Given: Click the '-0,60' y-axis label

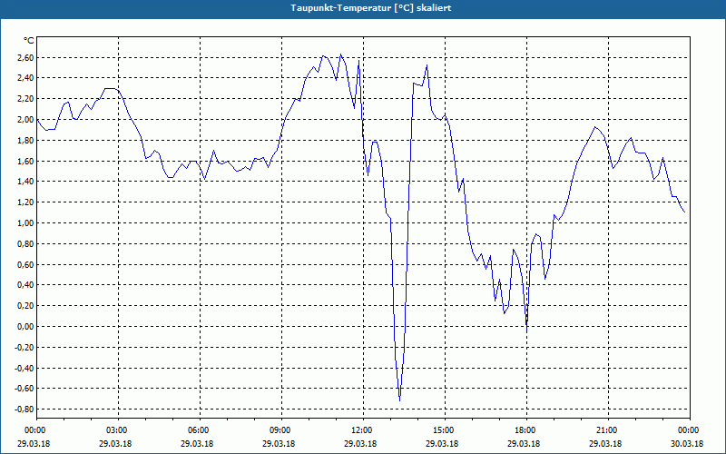Looking at the screenshot, I should coord(25,389).
